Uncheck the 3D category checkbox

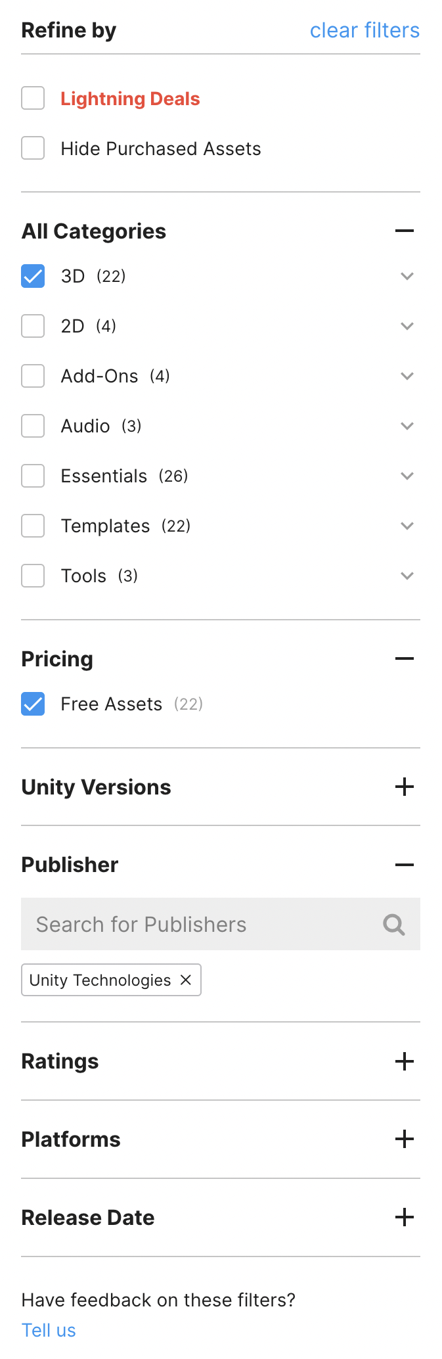33,276
